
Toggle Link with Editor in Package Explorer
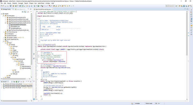pyautogui.click(x=25, y=12)
